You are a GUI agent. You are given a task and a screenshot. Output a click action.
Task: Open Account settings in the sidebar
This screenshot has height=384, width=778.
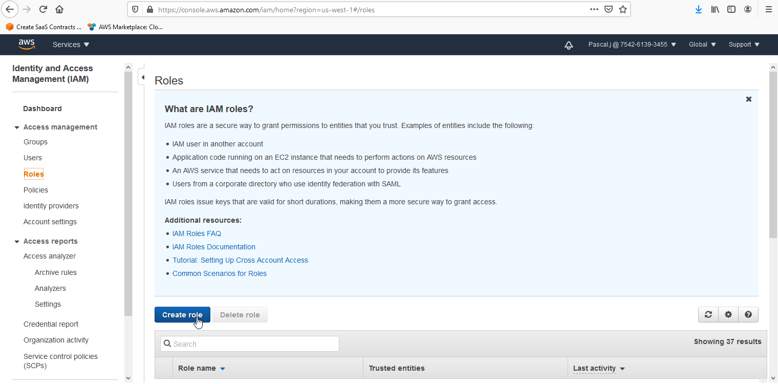(50, 222)
